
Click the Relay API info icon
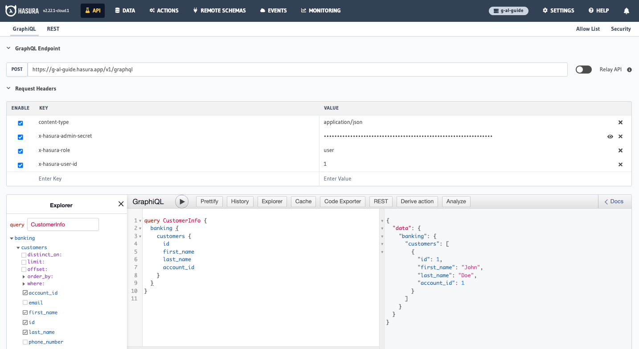click(x=629, y=70)
